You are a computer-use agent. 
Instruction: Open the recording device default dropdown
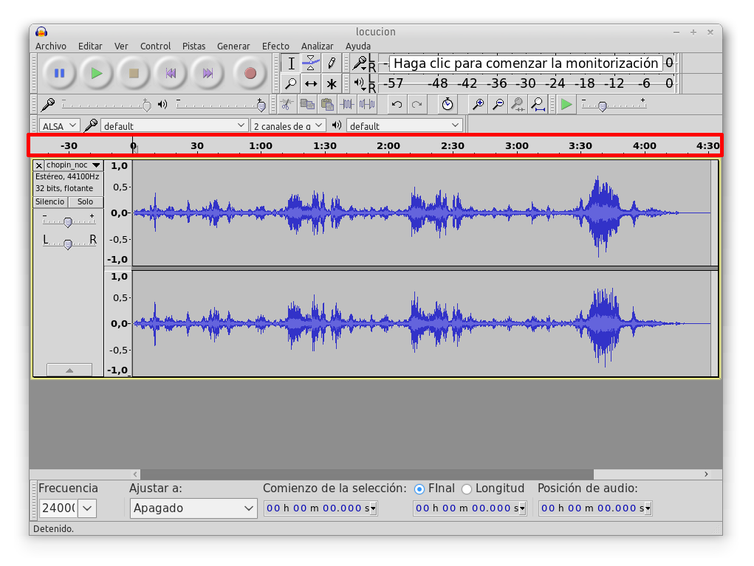174,126
